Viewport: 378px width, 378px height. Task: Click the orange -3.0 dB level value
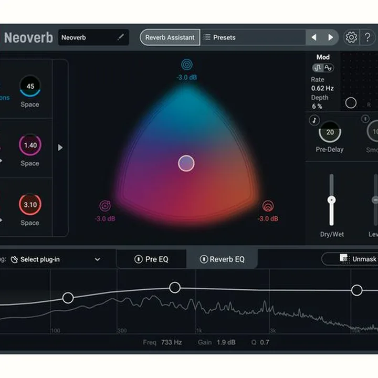pyautogui.click(x=268, y=218)
